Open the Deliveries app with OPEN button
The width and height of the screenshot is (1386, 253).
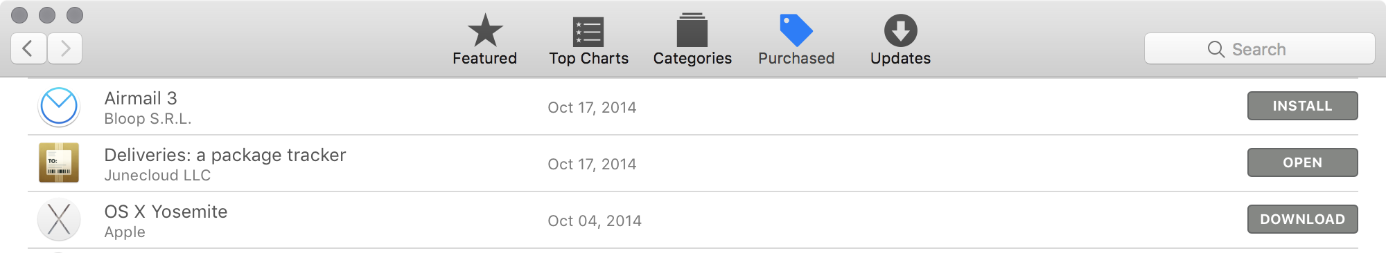pos(1302,162)
